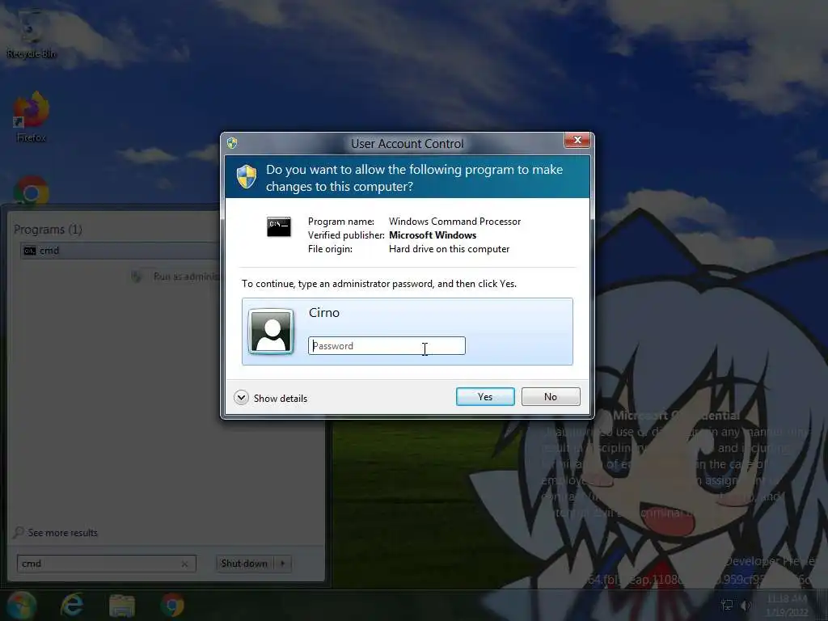Click the UAC shield icon in header

tap(247, 176)
